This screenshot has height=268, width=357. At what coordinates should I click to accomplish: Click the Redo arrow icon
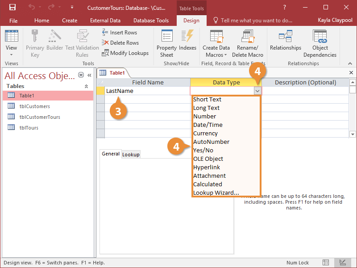tap(51, 7)
